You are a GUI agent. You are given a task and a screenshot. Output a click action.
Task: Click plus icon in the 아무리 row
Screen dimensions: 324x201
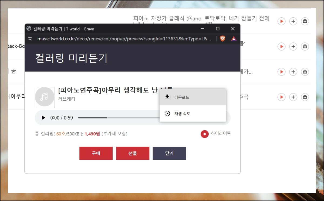point(293,97)
